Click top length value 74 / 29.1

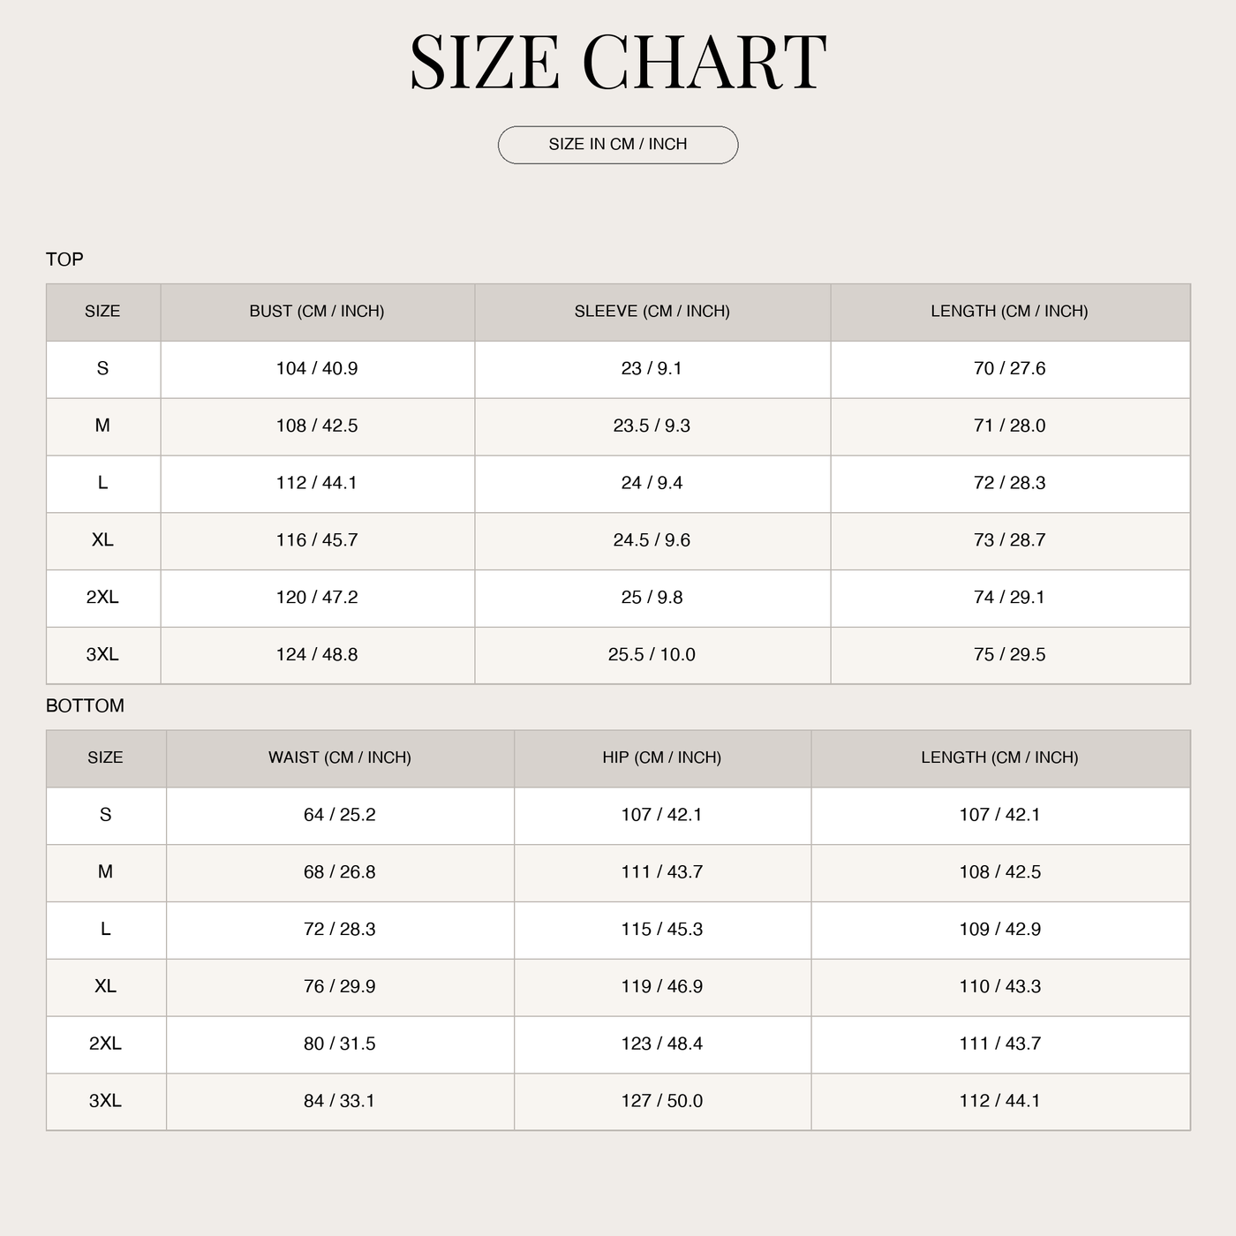click(x=1009, y=598)
